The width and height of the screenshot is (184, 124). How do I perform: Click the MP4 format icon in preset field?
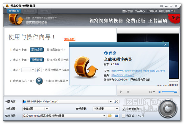(25, 101)
